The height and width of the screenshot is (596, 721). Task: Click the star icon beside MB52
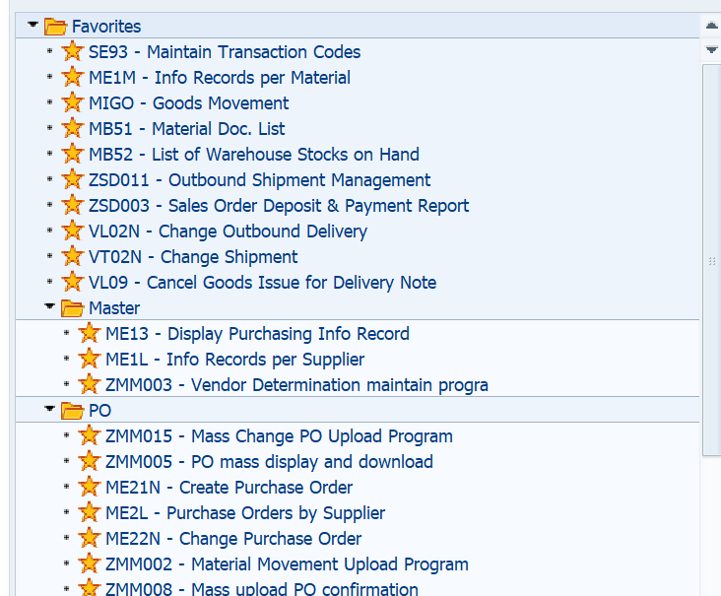[x=72, y=155]
